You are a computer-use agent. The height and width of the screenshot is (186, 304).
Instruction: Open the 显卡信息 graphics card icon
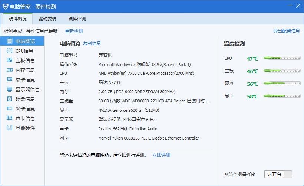click(x=10, y=79)
